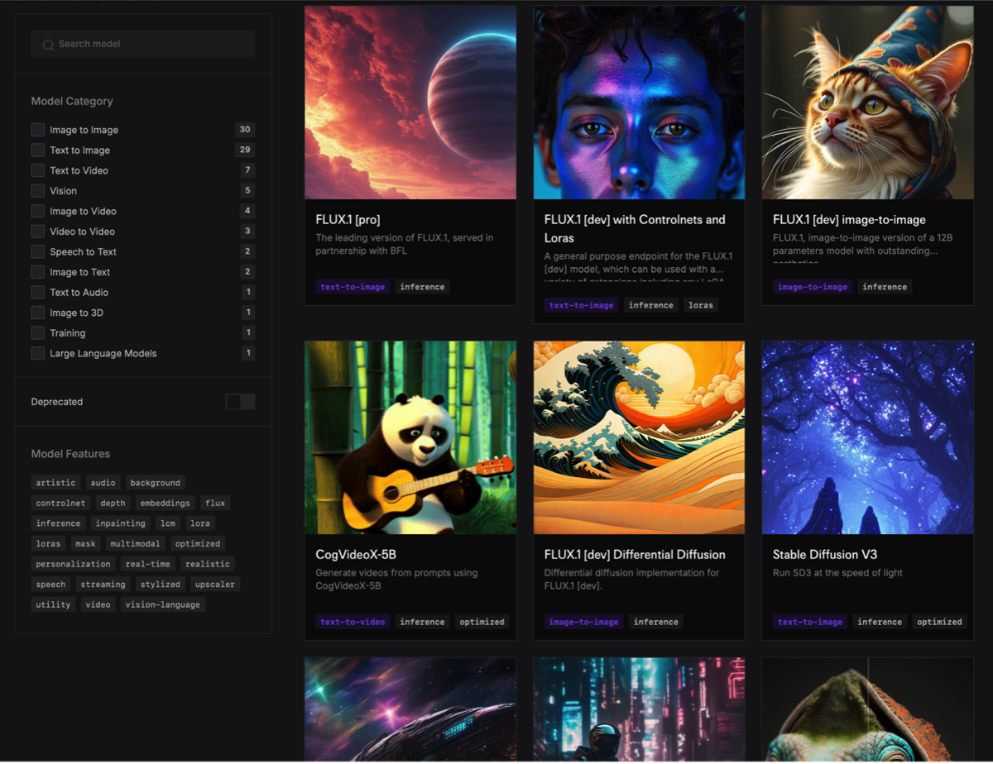Select the inpainting feature tag
The height and width of the screenshot is (764, 993).
[120, 523]
